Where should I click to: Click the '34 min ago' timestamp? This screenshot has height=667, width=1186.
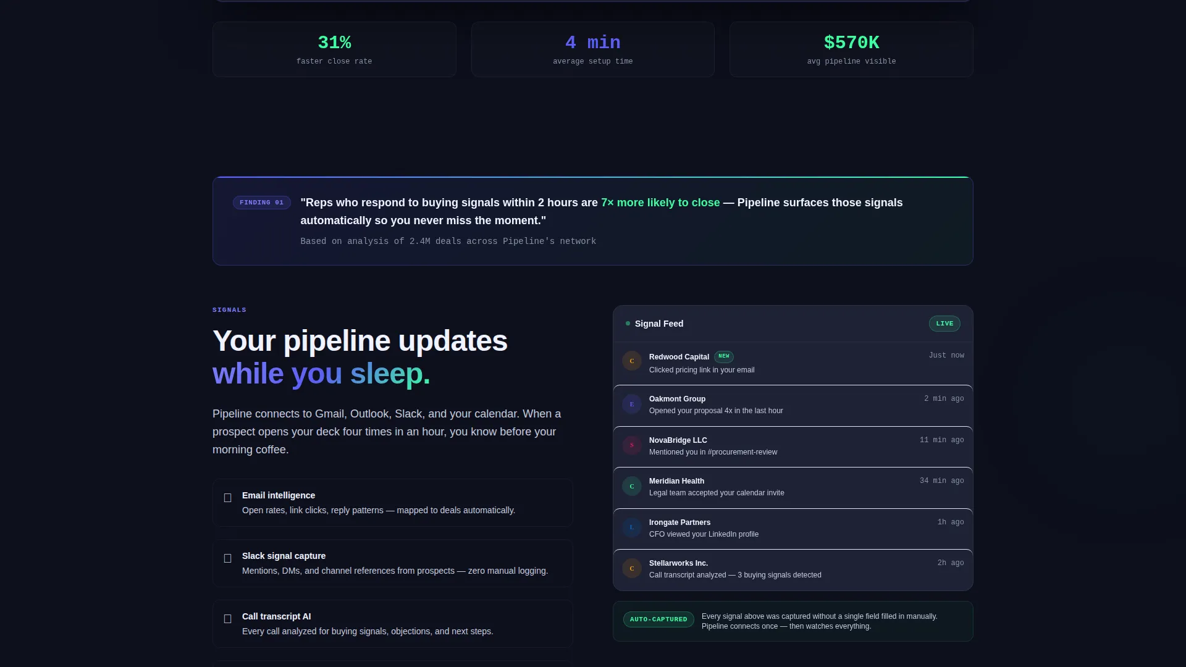941,481
